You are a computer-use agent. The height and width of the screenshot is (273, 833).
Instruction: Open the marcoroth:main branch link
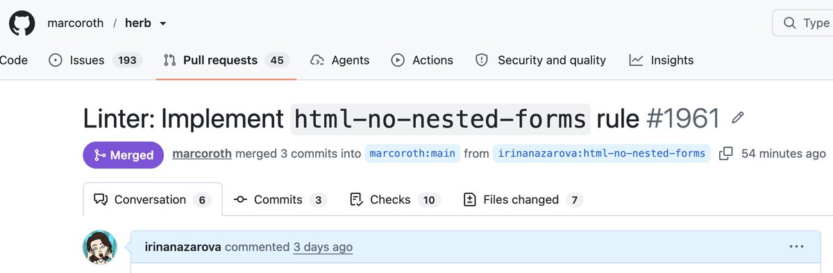pyautogui.click(x=412, y=153)
